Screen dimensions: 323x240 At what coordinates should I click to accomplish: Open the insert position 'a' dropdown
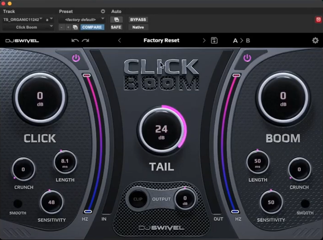click(x=49, y=20)
